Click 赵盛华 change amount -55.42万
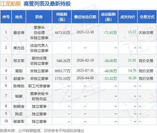Viewport: 157px width, 133px height. pyautogui.click(x=110, y=78)
